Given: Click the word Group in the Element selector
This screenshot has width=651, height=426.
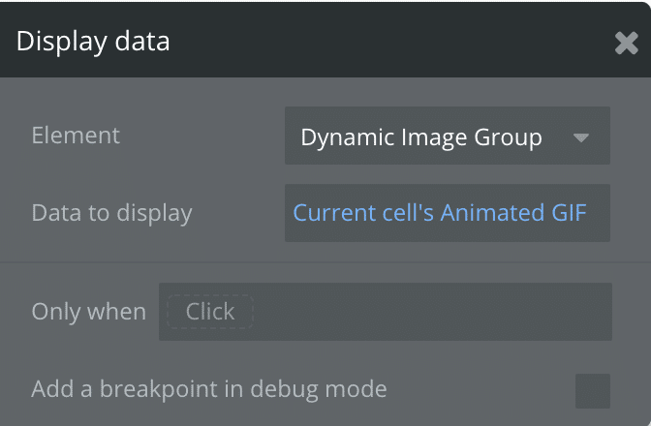Looking at the screenshot, I should [x=509, y=137].
